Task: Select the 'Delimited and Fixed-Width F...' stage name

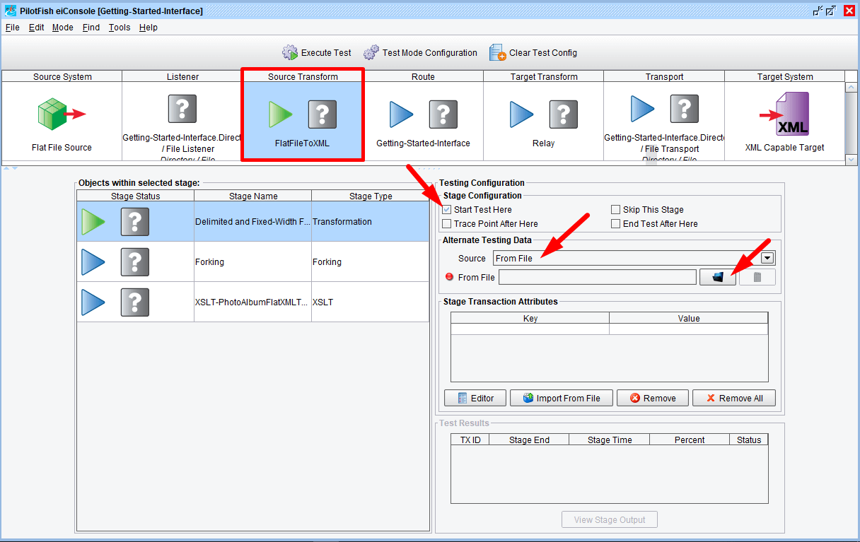Action: pyautogui.click(x=252, y=221)
